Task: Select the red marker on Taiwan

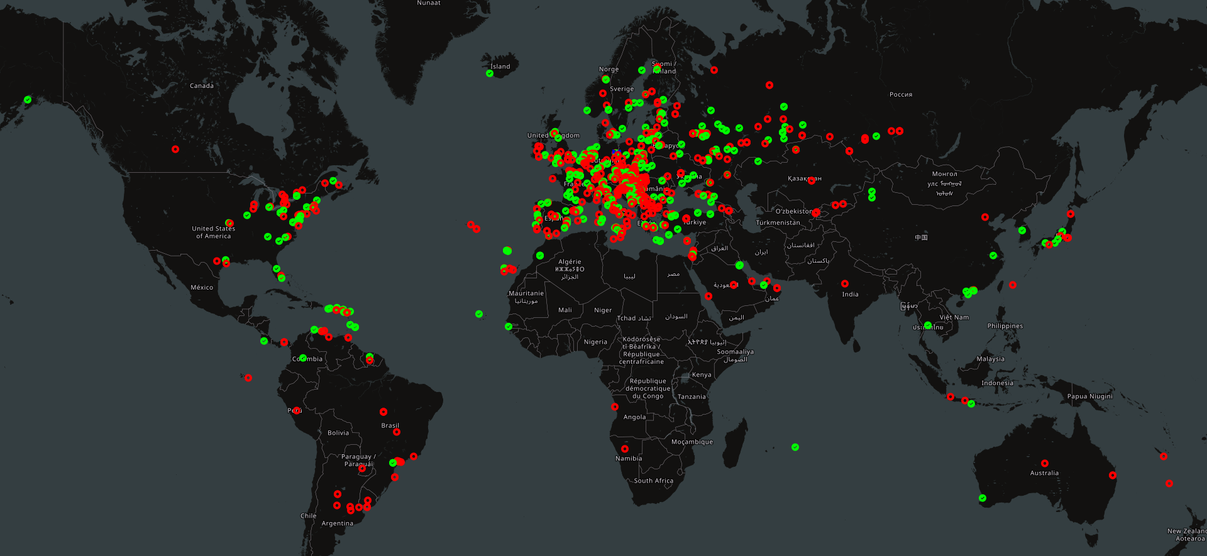Action: point(1012,285)
